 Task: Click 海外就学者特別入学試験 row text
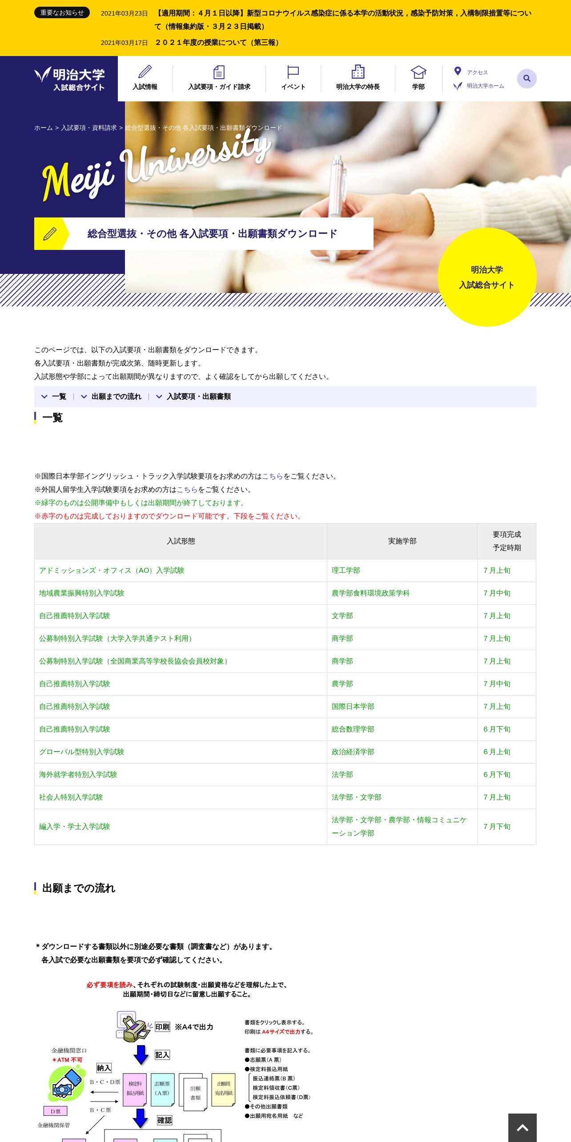pos(78,775)
